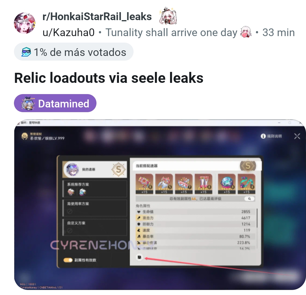The width and height of the screenshot is (306, 295).
Task: Open the Relic loadouts via seele leaks post title
Action: click(x=109, y=78)
